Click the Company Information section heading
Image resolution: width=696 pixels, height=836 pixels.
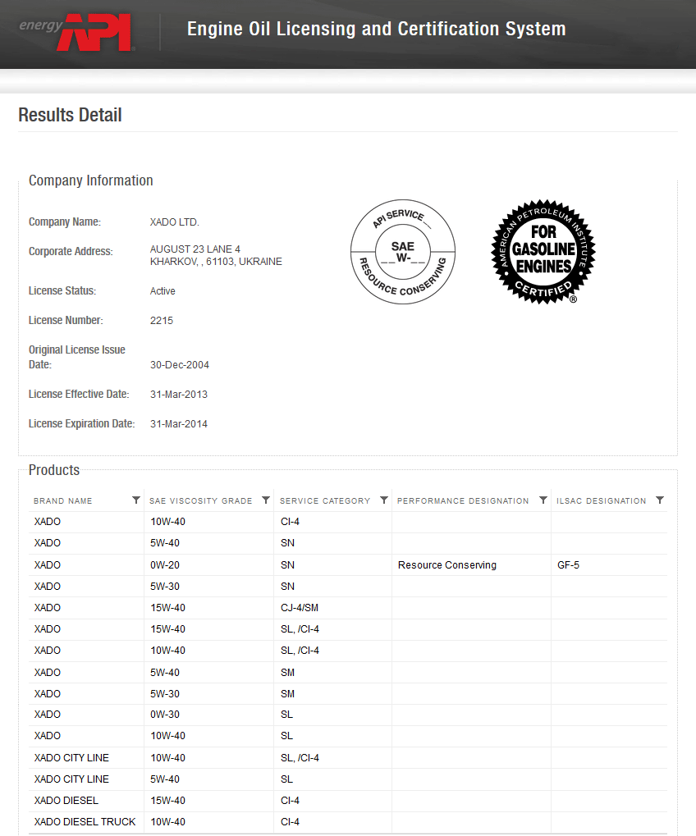[90, 180]
